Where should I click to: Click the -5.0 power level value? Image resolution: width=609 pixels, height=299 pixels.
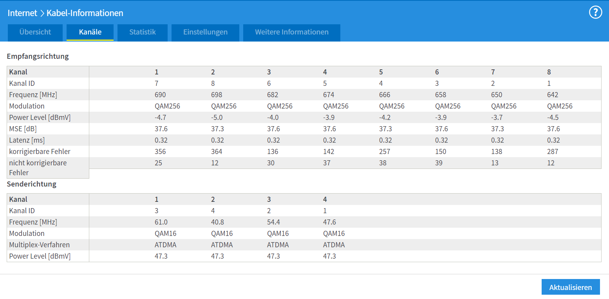point(217,118)
